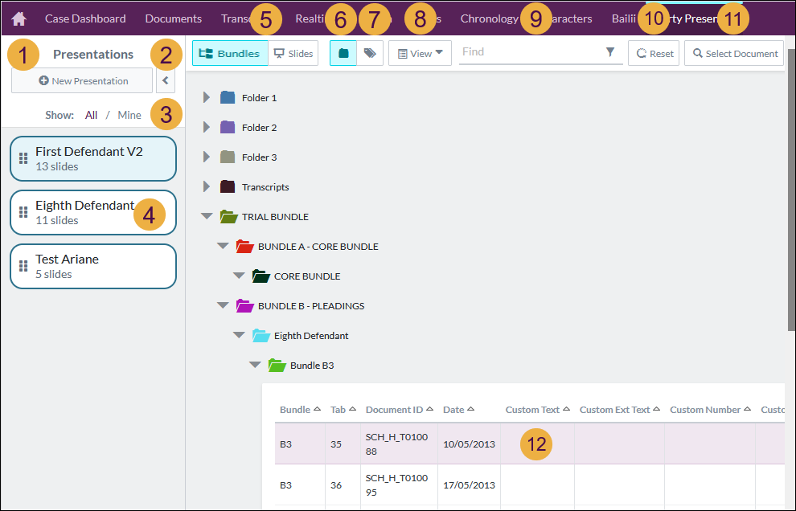Open the View dropdown
The height and width of the screenshot is (511, 796).
point(420,53)
